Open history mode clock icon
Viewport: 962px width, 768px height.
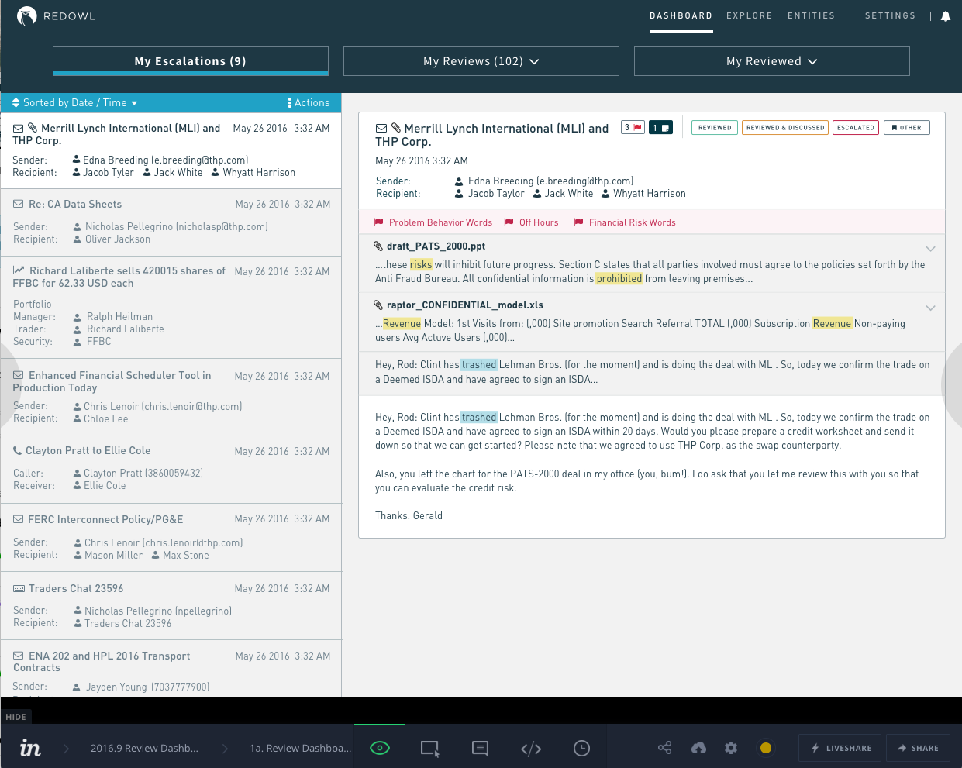(x=581, y=748)
